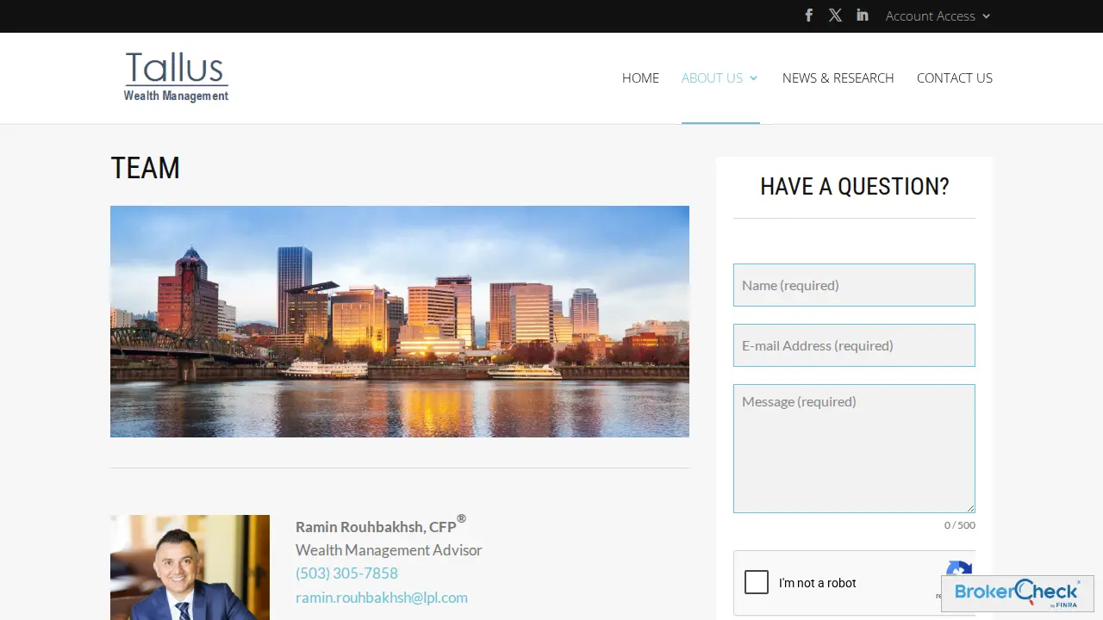Select the Ramin Rouhbakhsh, CFP name text

click(380, 525)
